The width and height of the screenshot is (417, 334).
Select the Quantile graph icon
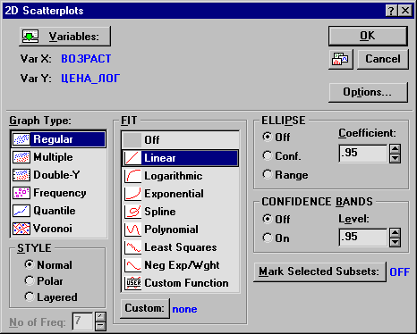(x=21, y=211)
